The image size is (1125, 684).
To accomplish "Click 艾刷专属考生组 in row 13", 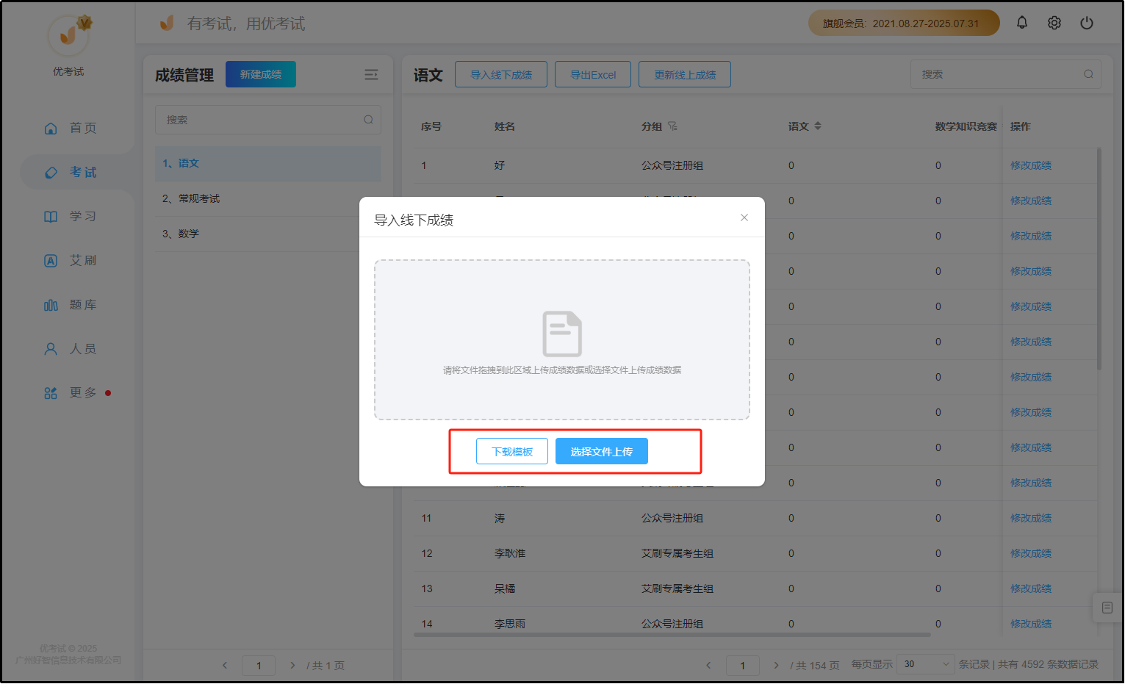I will click(677, 588).
